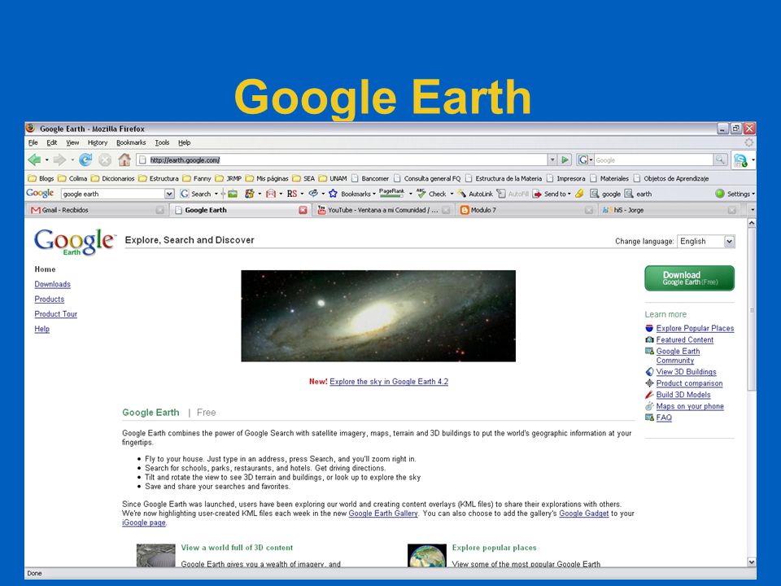Screen dimensions: 781x586
Task: Open the list all tabs dropdown
Action: pyautogui.click(x=752, y=210)
